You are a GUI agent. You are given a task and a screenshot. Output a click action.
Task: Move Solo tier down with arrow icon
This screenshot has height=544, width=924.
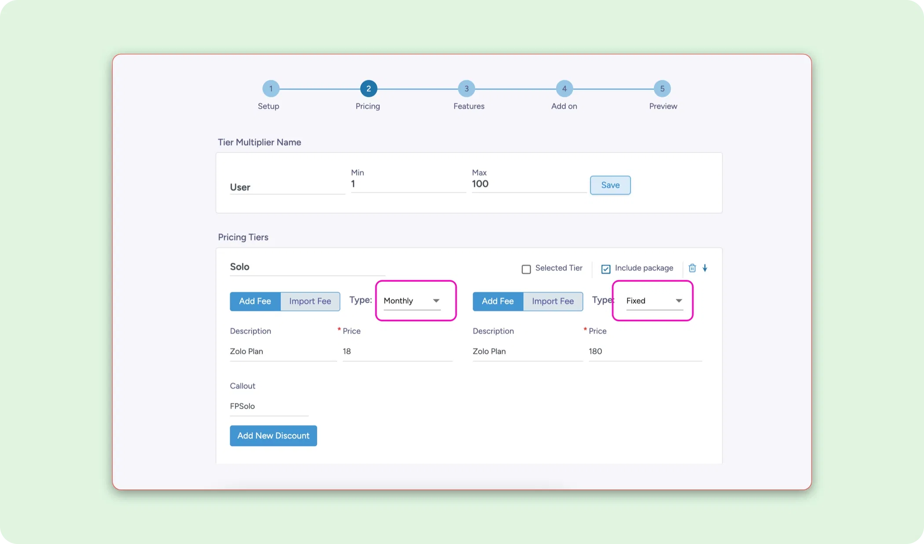click(705, 268)
